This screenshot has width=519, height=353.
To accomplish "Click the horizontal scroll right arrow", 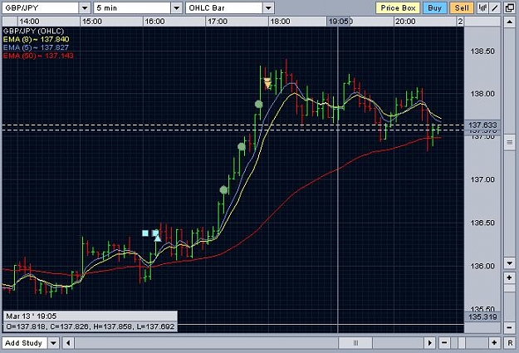I will click(429, 343).
